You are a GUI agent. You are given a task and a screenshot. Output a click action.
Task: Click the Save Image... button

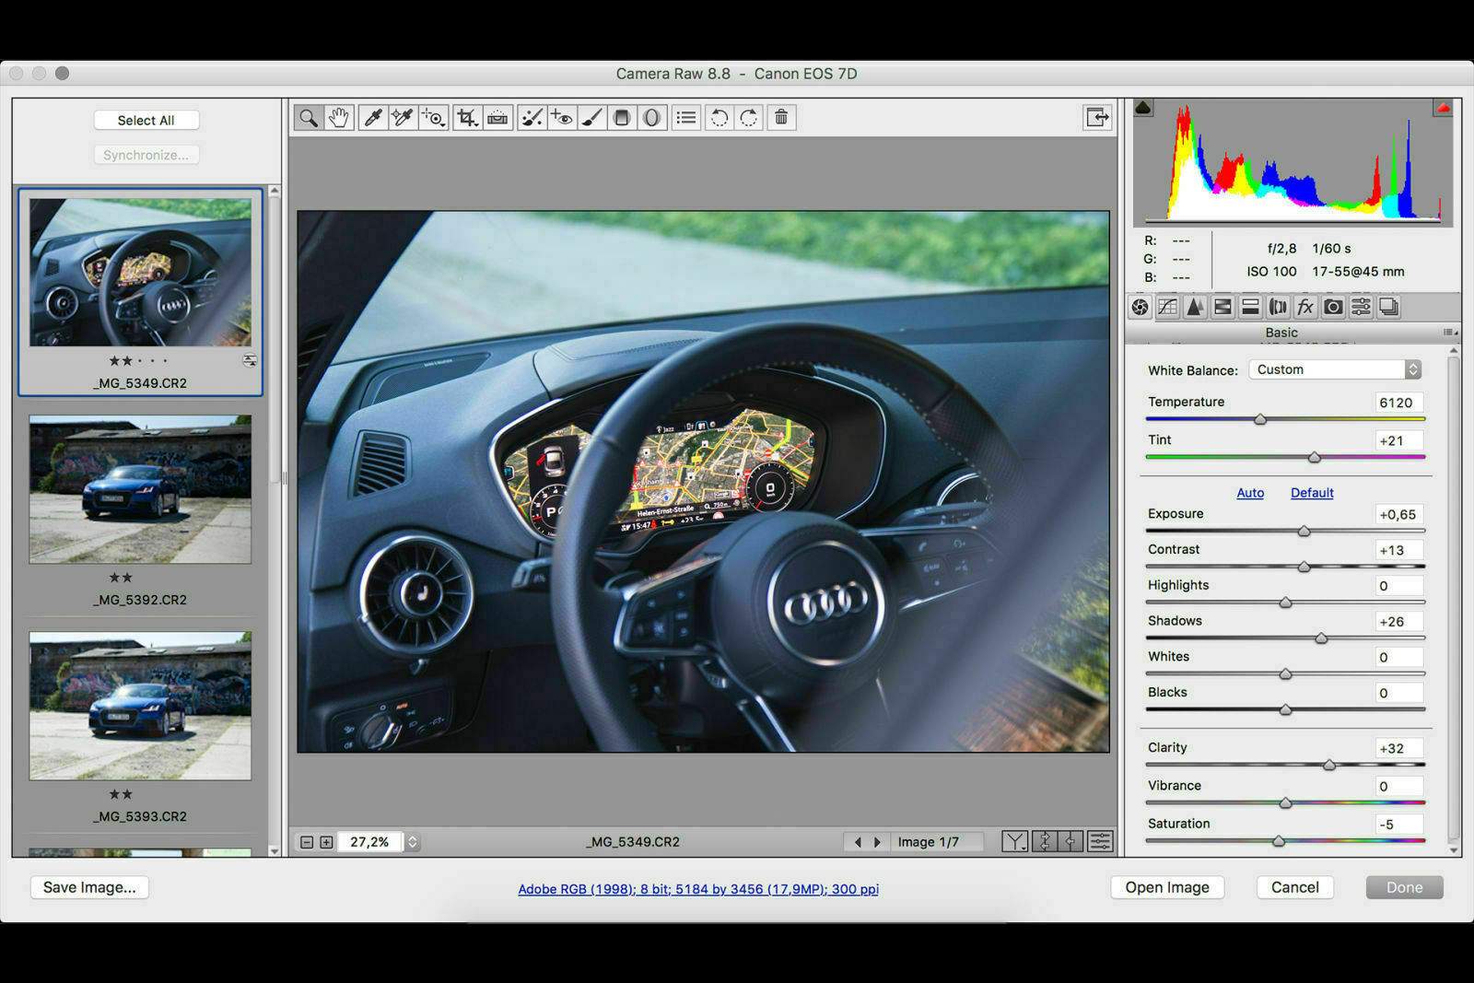tap(89, 887)
